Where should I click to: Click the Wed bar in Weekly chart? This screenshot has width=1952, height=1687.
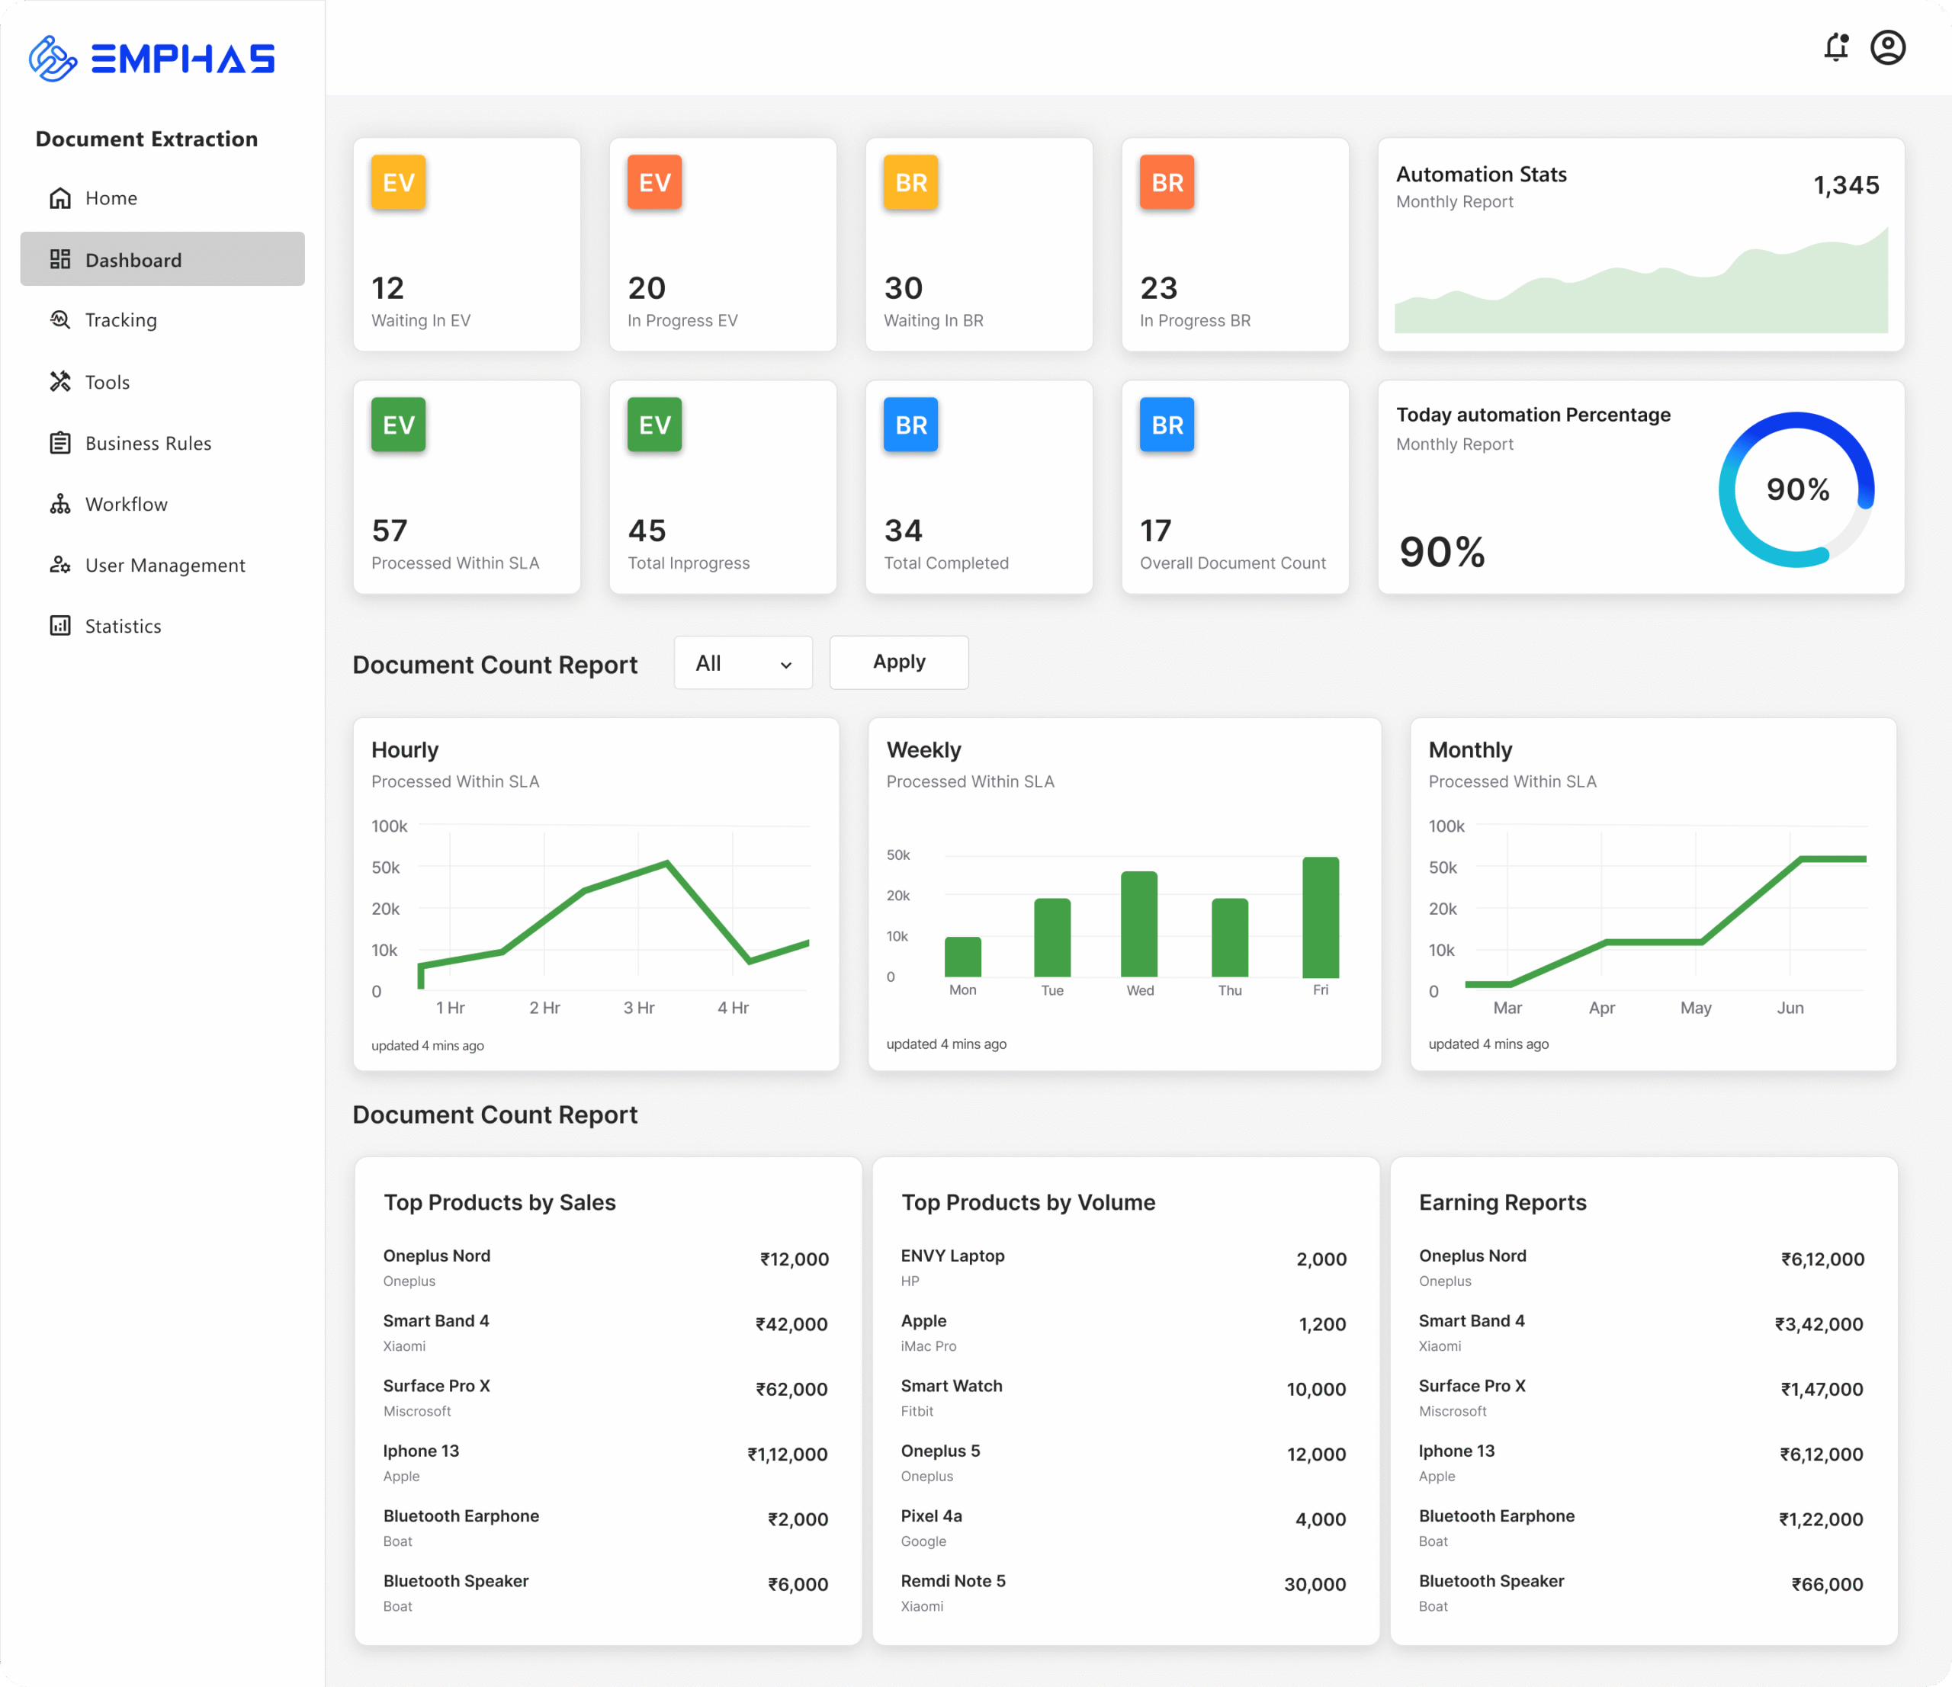click(x=1139, y=924)
